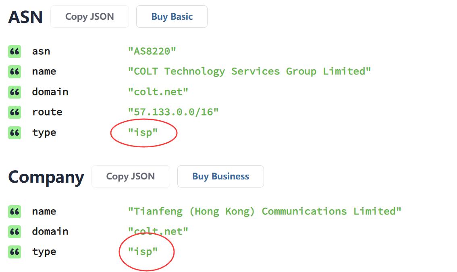Click the circled "isp" Company type value
The height and width of the screenshot is (272, 457).
[x=143, y=252]
